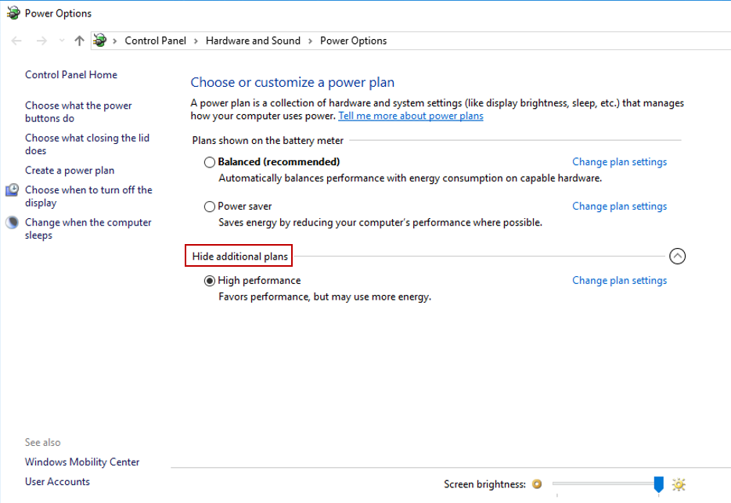Open Windows Mobility Center

[x=82, y=462]
